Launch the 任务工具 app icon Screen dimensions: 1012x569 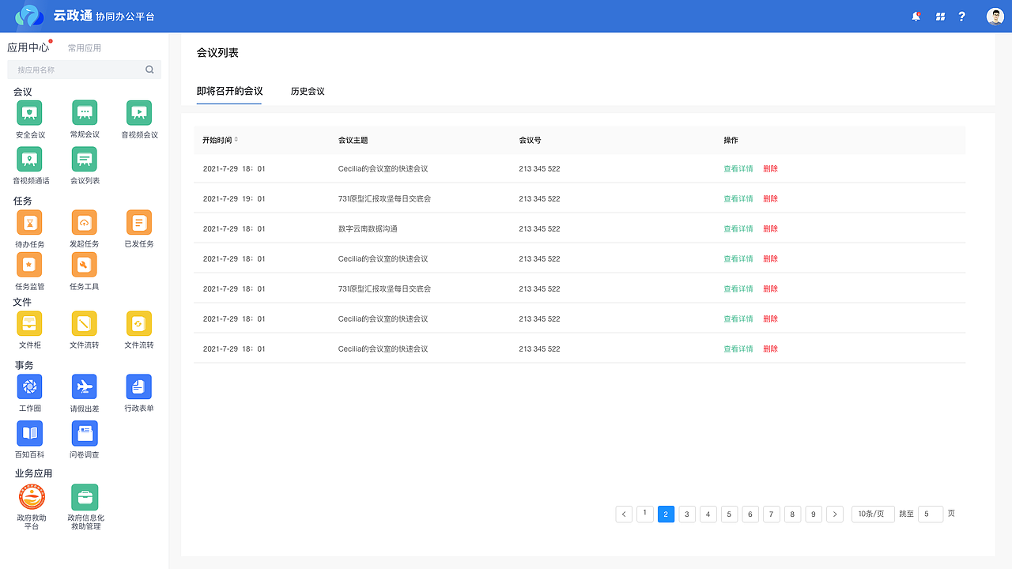point(85,265)
